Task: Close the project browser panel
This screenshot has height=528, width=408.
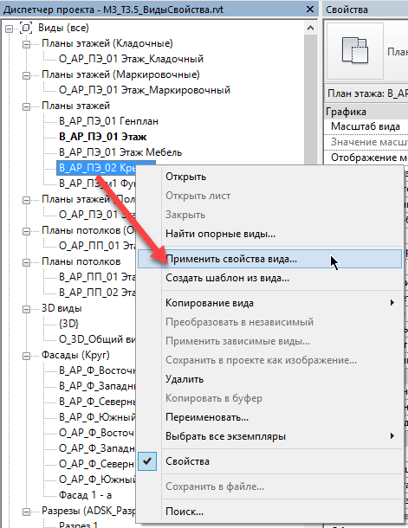Action: pos(310,10)
